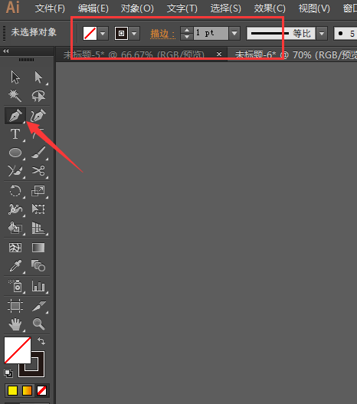Collapse the tools panel double arrow

(x=5, y=51)
